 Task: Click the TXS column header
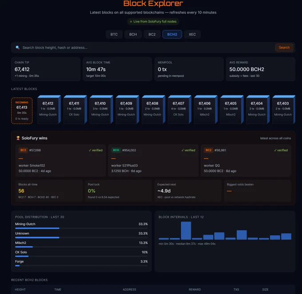click(236, 290)
